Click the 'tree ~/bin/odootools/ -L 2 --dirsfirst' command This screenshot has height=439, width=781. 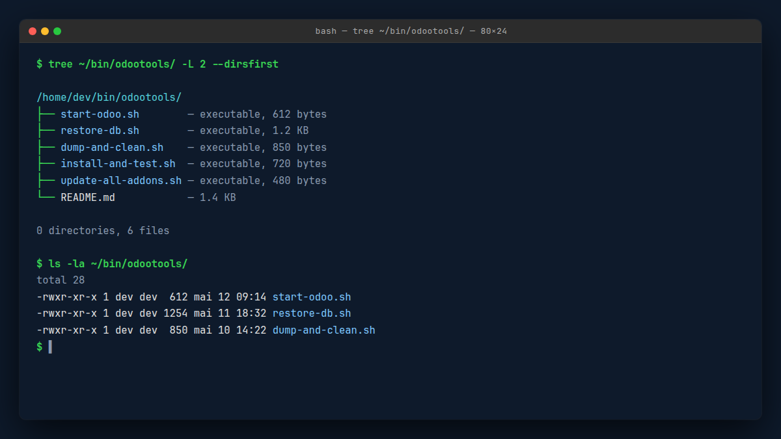tap(163, 64)
